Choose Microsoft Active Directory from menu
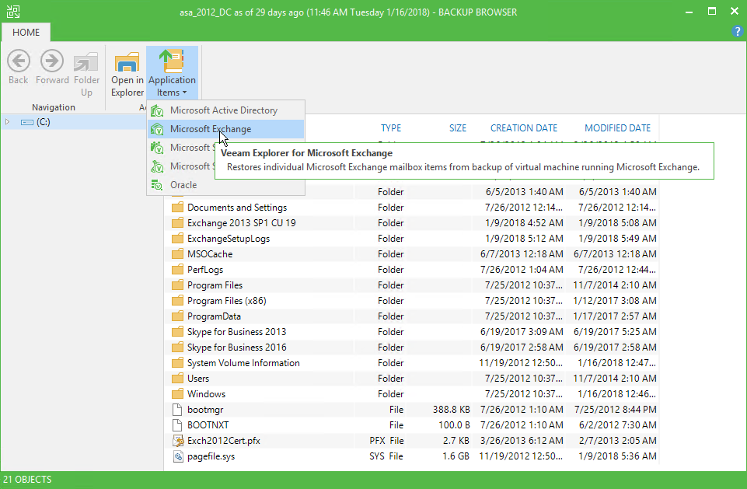The image size is (747, 489). click(x=225, y=110)
